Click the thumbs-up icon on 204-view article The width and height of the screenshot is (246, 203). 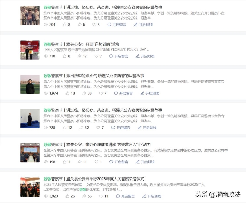(x=64, y=25)
